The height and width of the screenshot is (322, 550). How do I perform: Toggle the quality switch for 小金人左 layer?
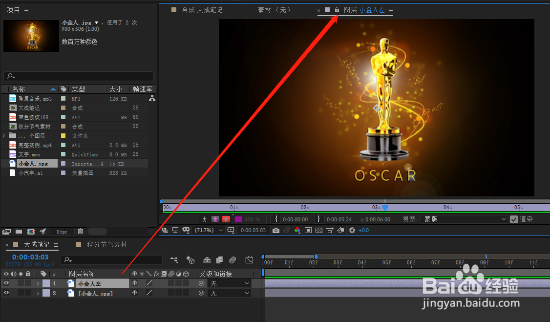tap(149, 283)
